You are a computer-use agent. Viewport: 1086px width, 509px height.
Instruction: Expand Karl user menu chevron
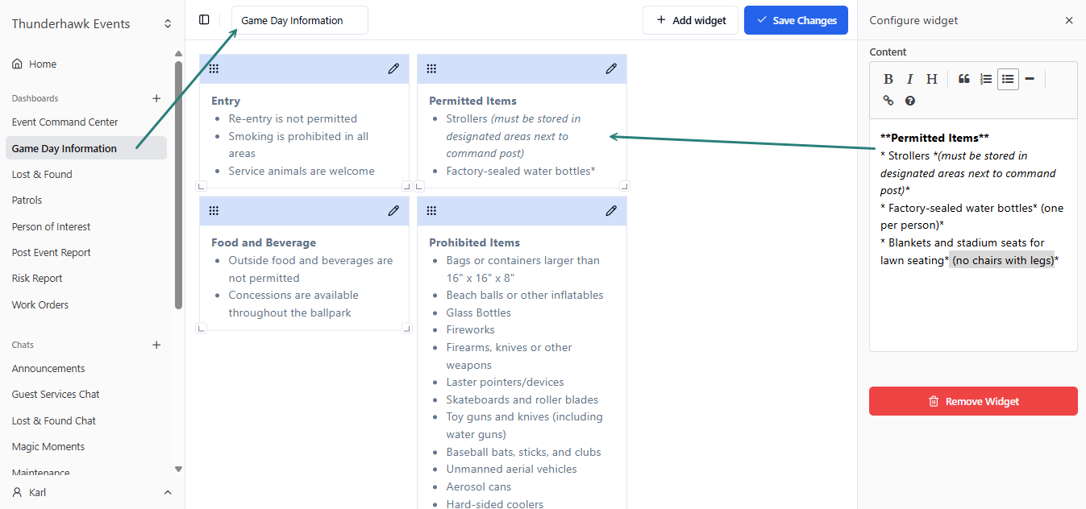click(x=168, y=492)
